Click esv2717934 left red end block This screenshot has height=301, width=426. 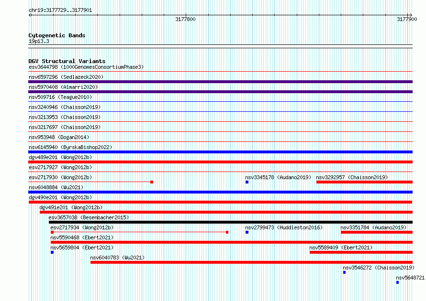pyautogui.click(x=52, y=232)
